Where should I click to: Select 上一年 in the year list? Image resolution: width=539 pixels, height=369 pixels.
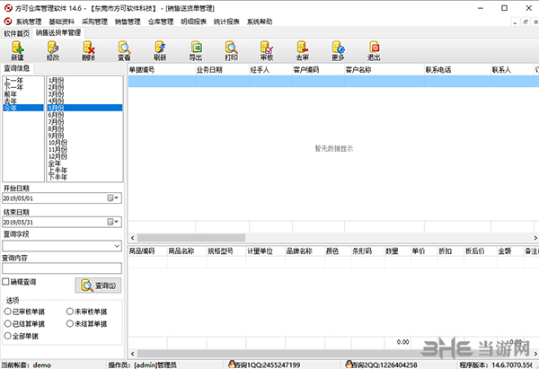(23, 81)
